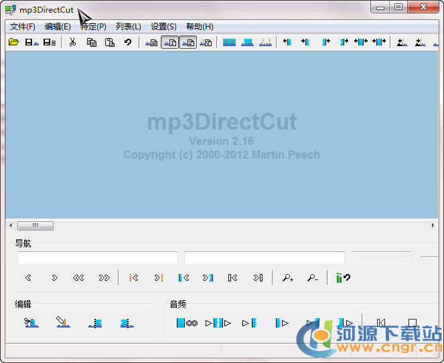The width and height of the screenshot is (444, 363).
Task: Click the zoom out magnifier button
Action: click(x=312, y=278)
